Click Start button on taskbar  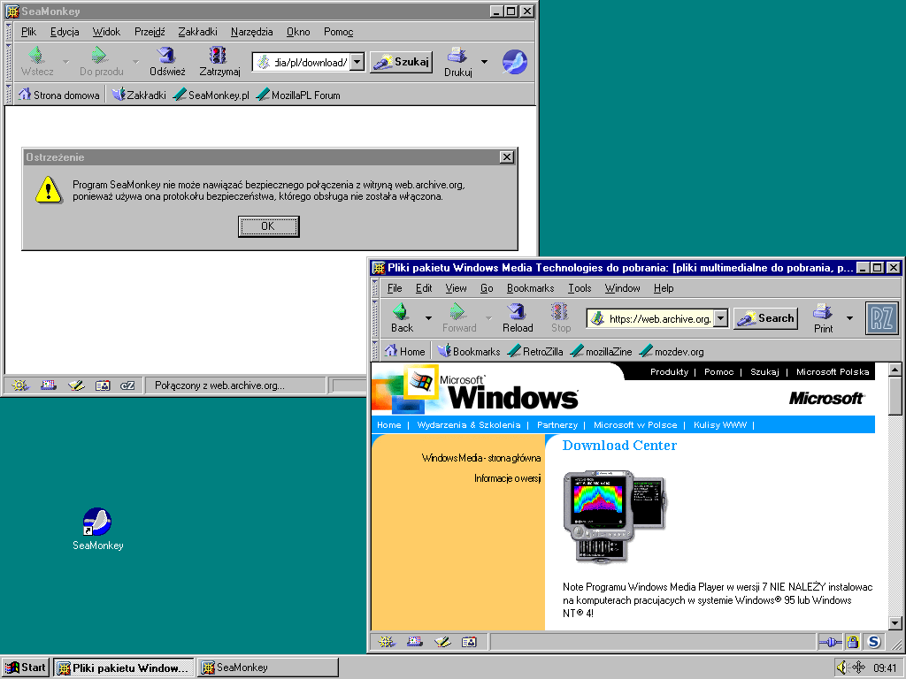[26, 668]
